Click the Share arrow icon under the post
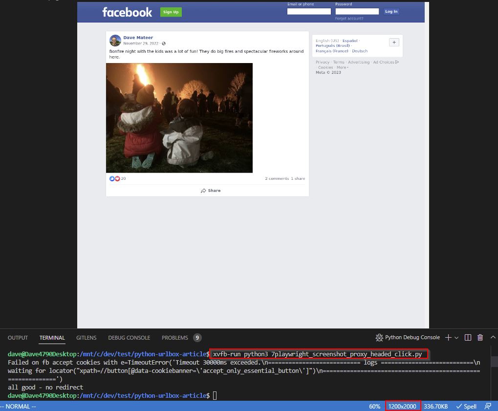 [x=203, y=191]
